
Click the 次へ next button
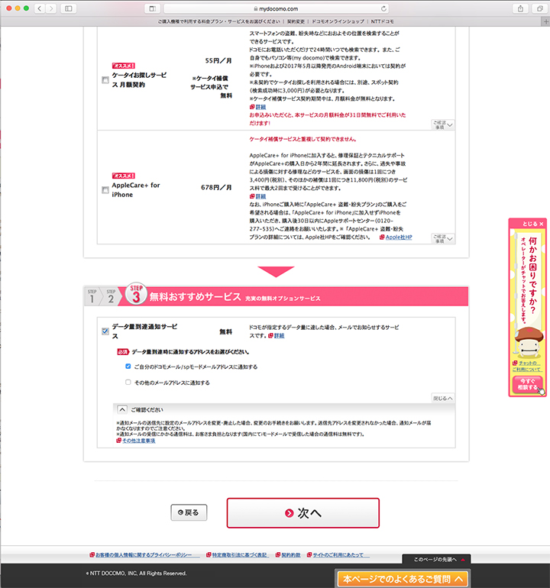click(302, 512)
